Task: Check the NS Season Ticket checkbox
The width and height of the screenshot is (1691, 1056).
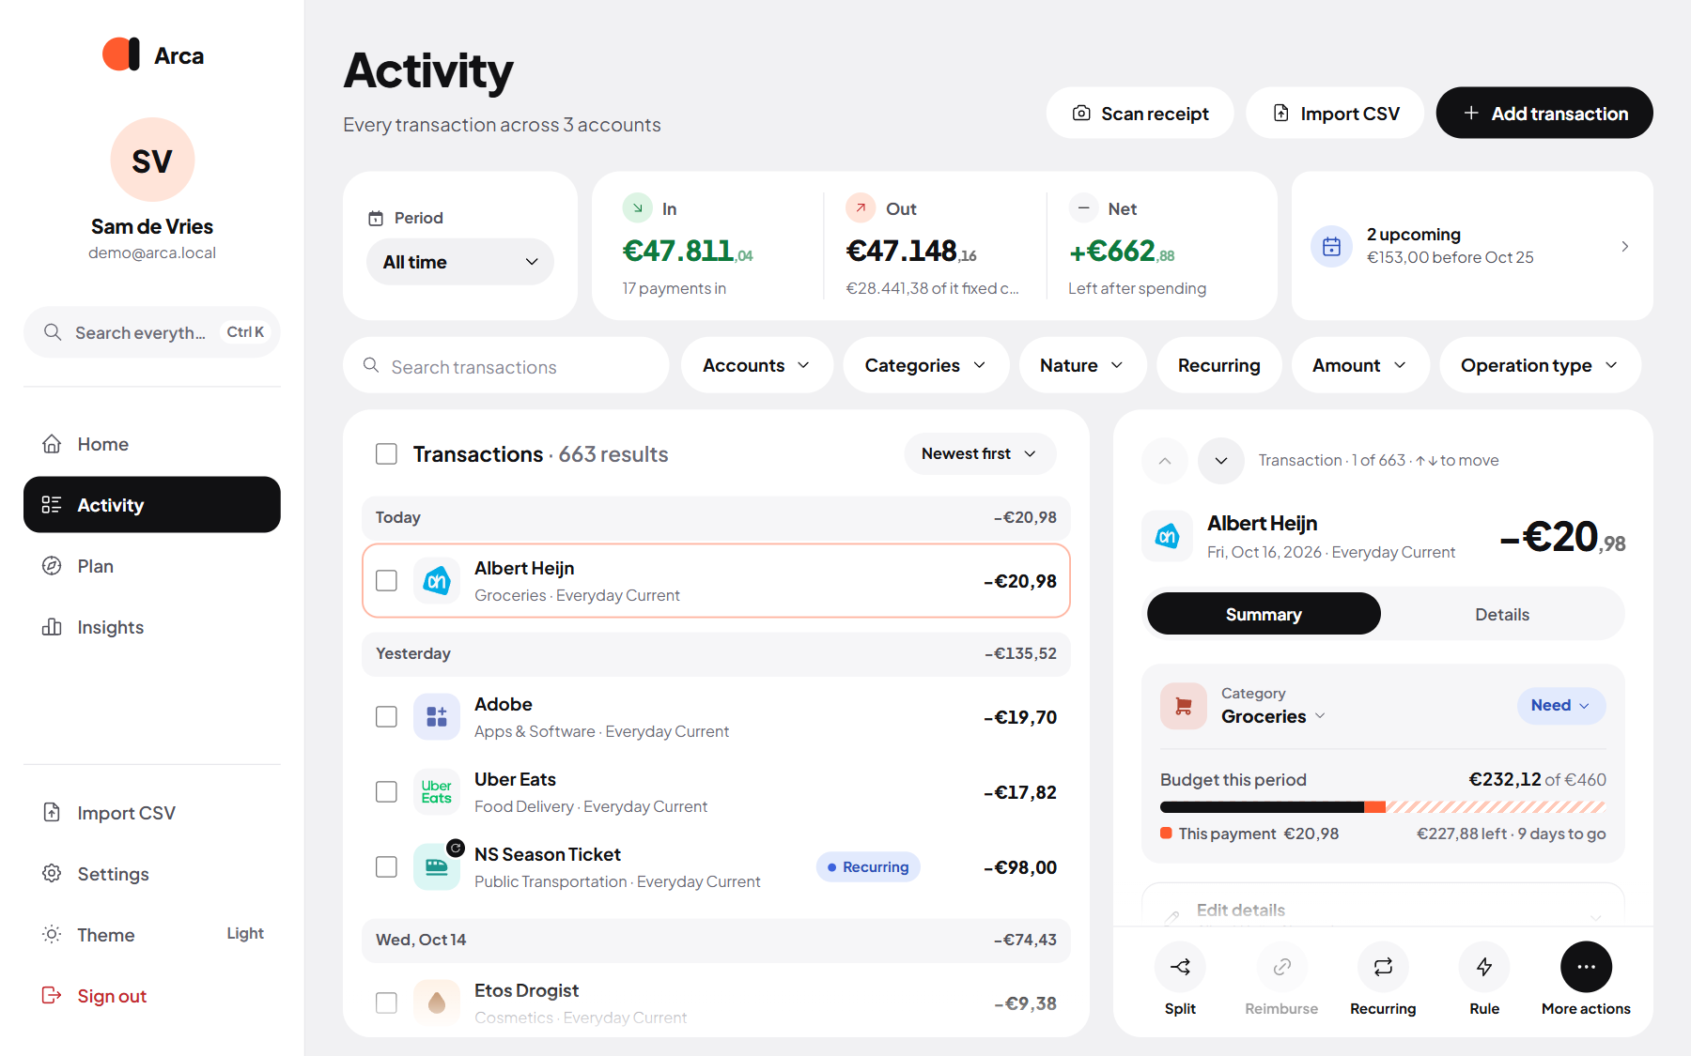Action: click(386, 867)
